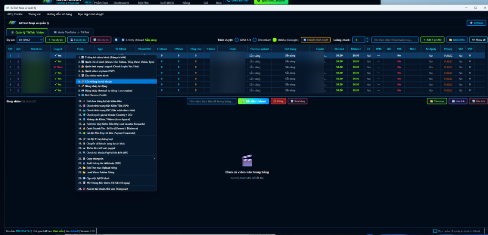Click the small square icon button after Xóa dự án

(x=116, y=40)
